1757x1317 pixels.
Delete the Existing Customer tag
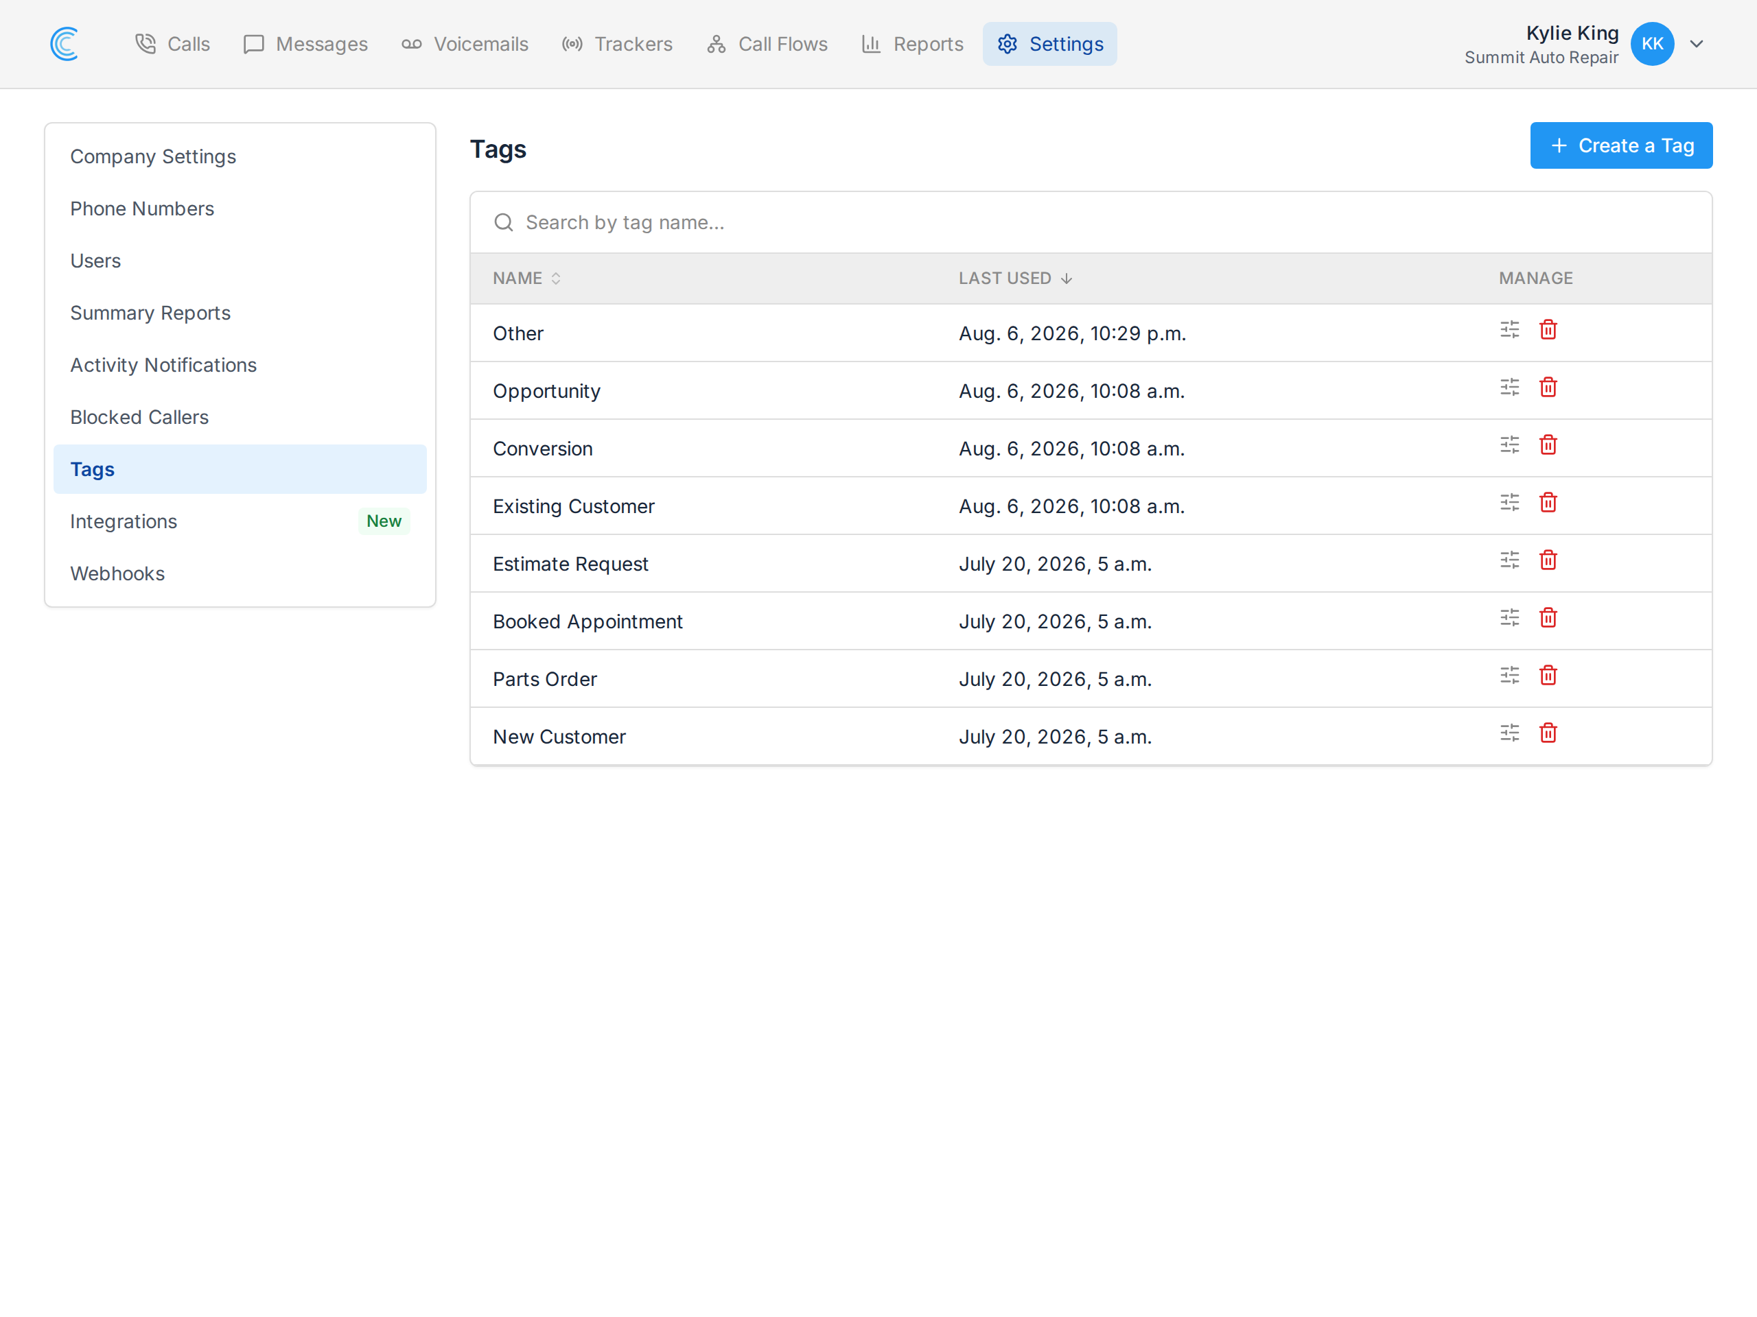coord(1548,503)
